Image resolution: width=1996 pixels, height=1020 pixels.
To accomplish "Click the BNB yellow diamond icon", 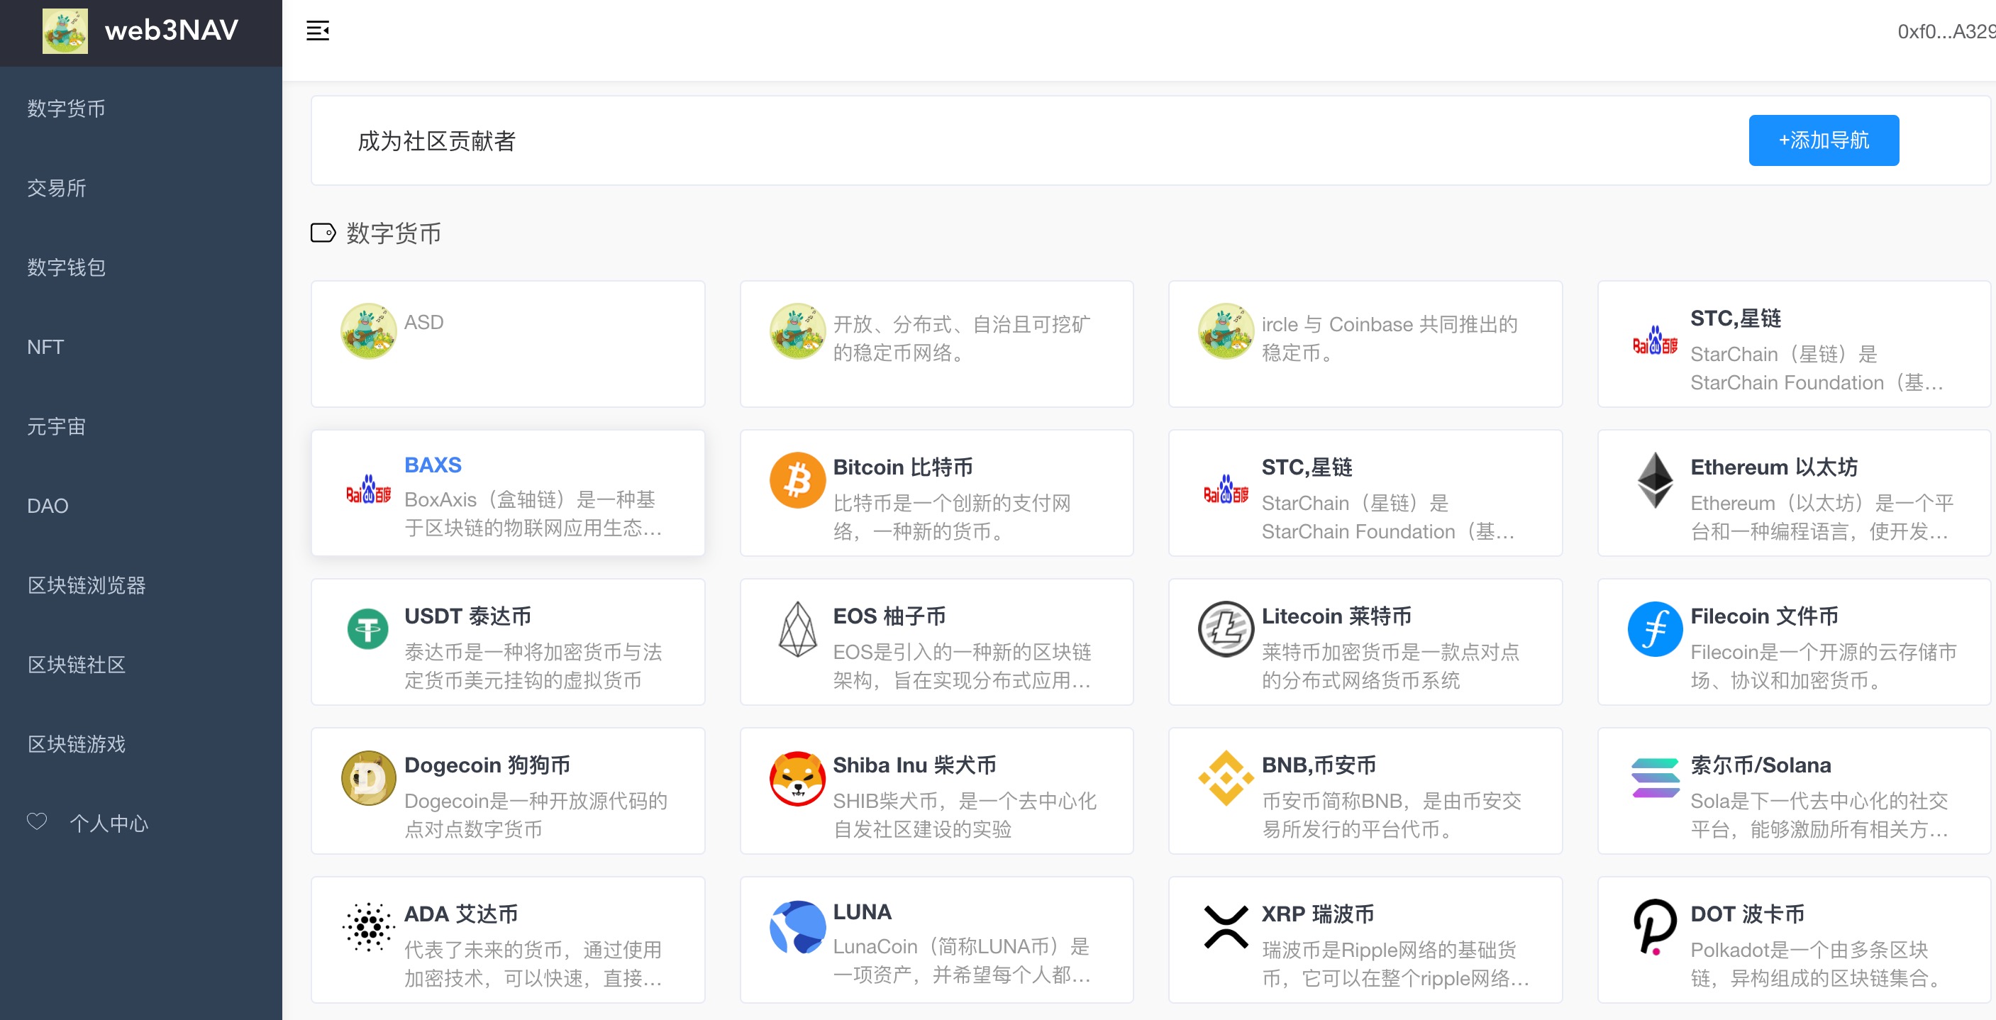I will [1225, 777].
